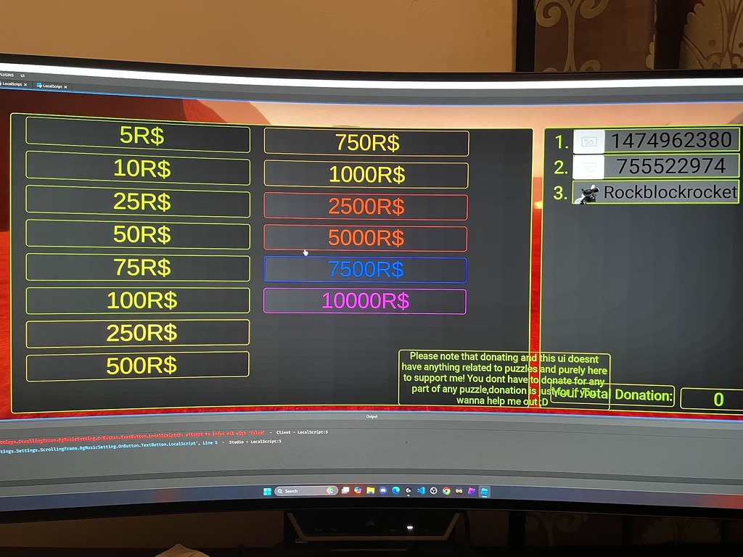Click the Output panel title

[371, 416]
